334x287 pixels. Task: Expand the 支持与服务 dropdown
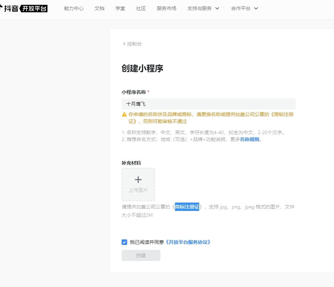203,8
